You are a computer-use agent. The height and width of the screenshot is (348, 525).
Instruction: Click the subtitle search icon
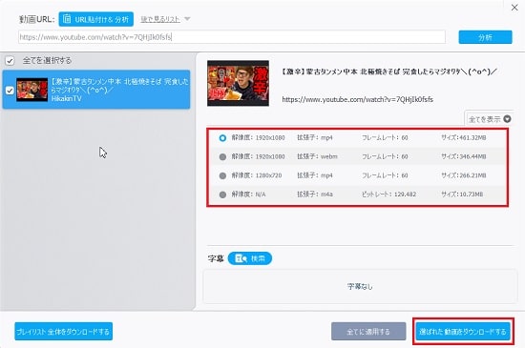pos(241,258)
